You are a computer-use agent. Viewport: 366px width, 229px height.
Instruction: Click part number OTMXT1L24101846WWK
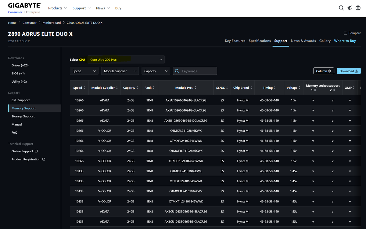(186, 201)
